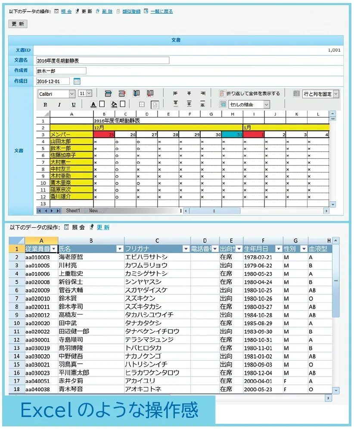
Task: Apply underline formatting
Action: 74,104
